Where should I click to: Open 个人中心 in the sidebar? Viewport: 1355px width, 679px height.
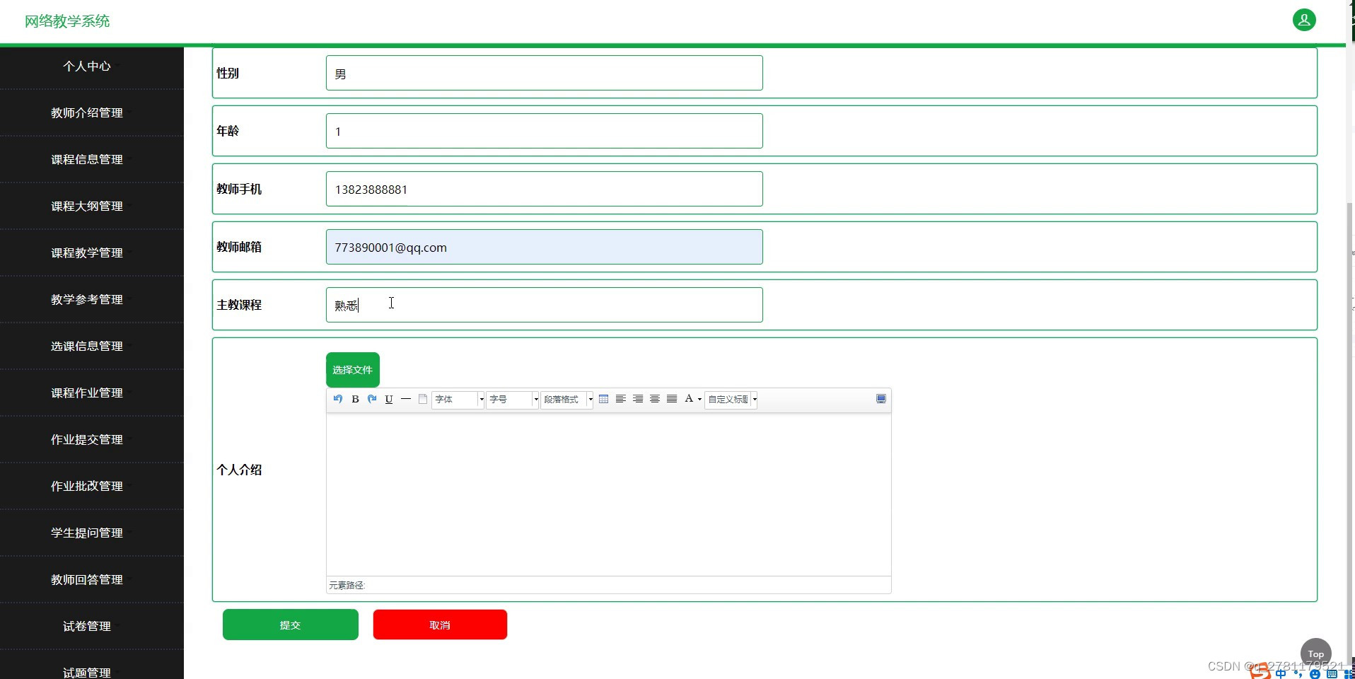[x=87, y=66]
